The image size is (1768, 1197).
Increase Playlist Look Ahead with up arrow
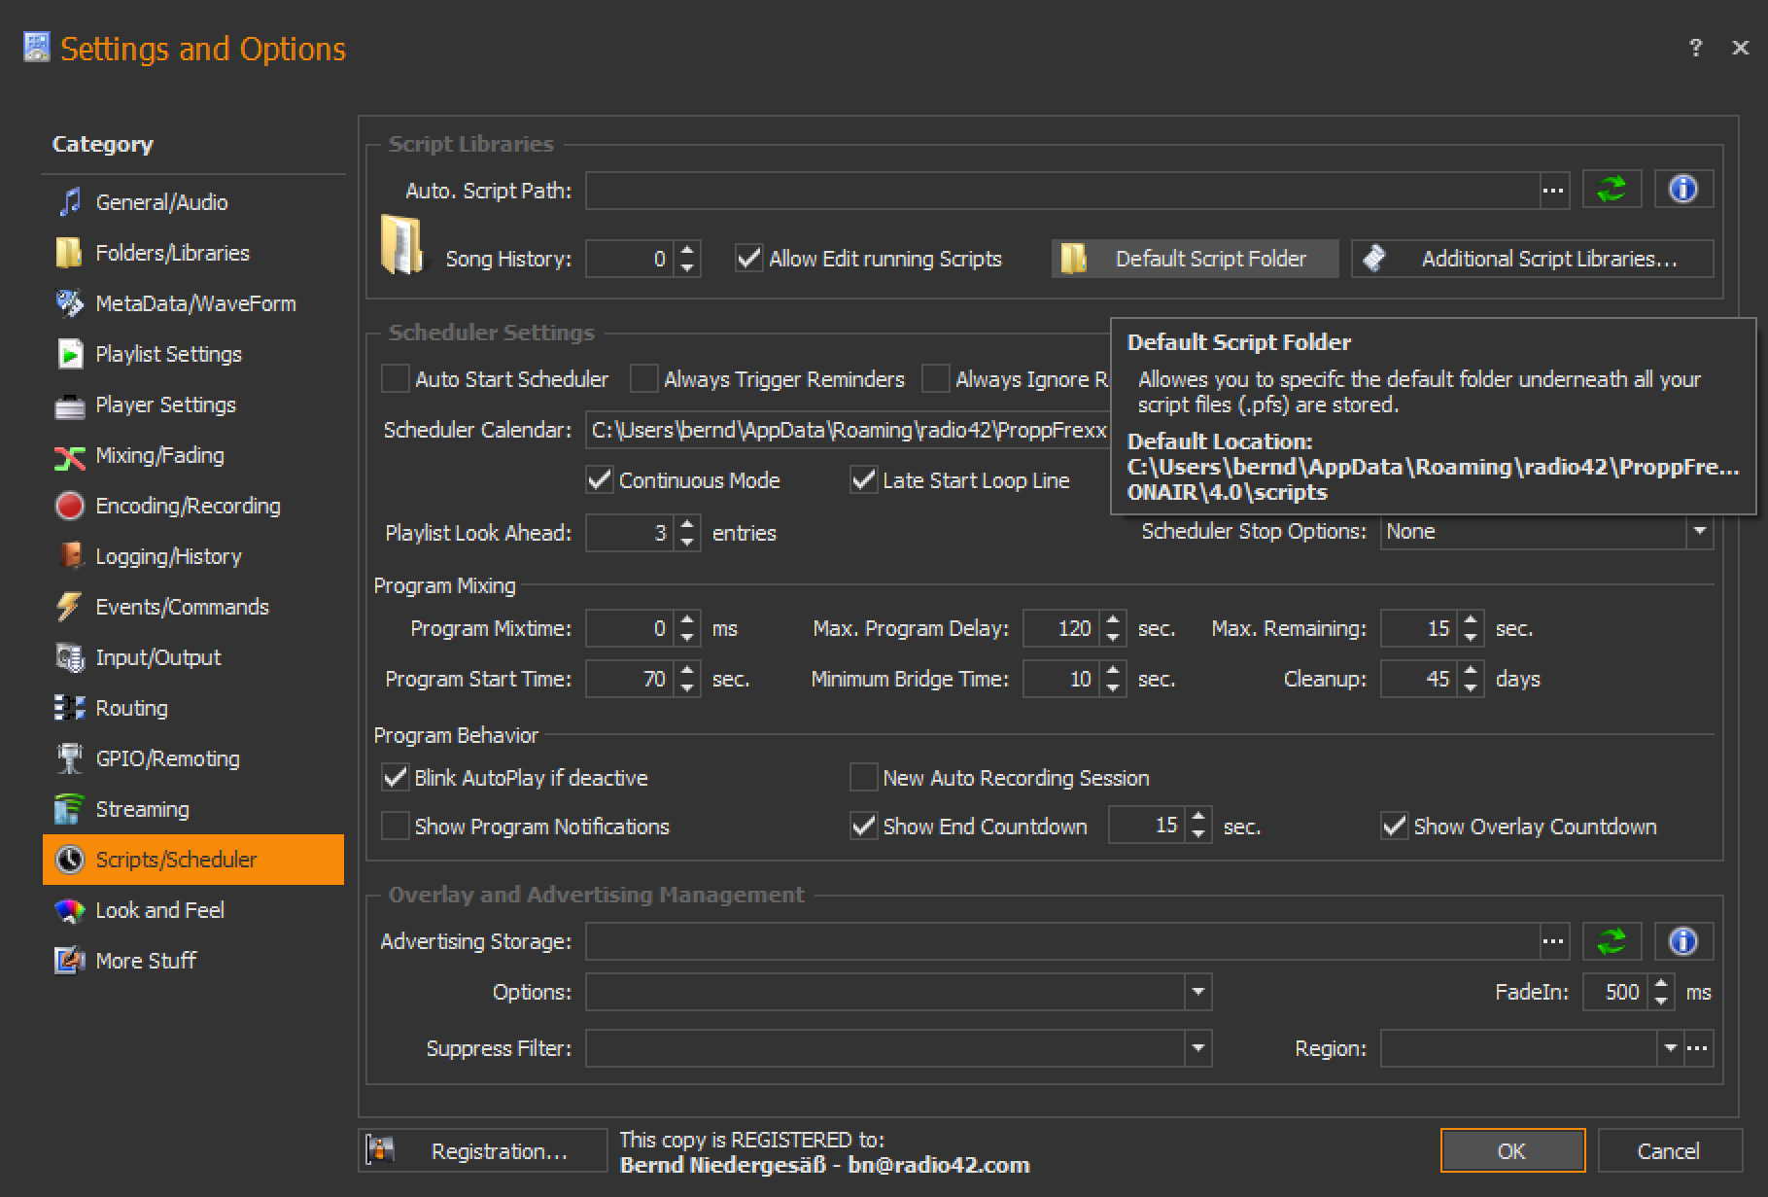click(x=688, y=524)
